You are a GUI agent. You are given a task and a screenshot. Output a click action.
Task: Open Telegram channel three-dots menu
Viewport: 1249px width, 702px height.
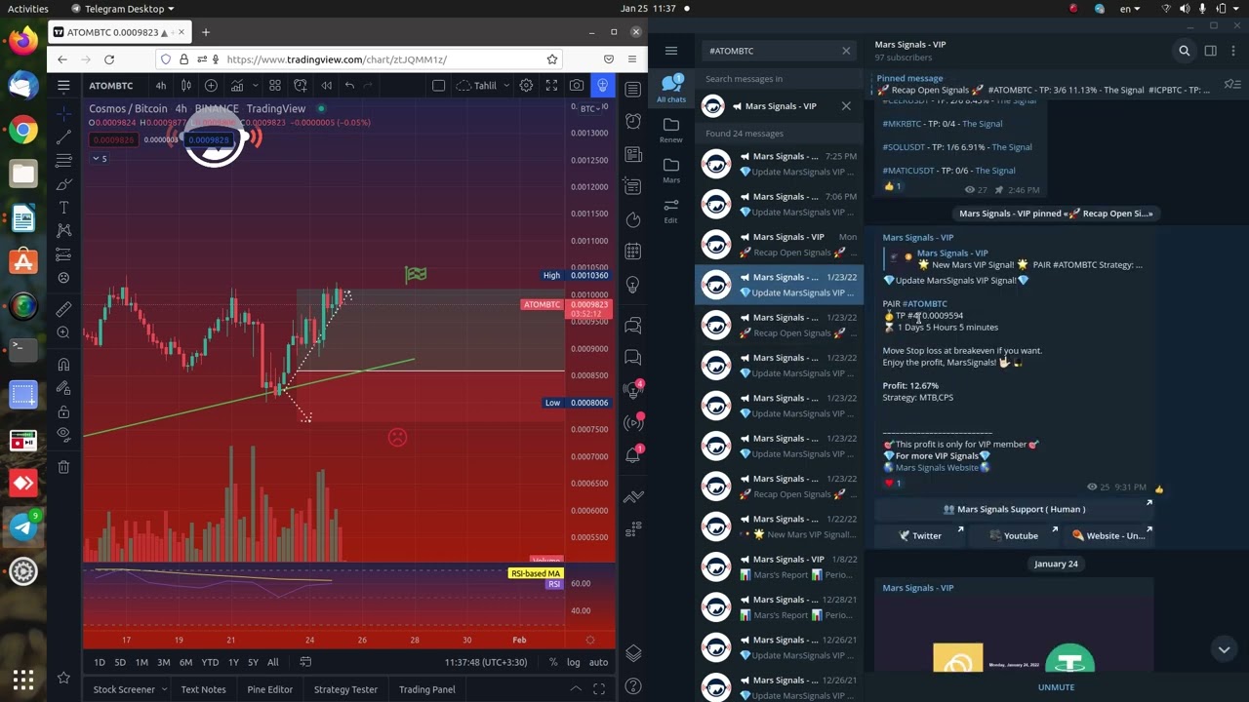tap(1234, 51)
